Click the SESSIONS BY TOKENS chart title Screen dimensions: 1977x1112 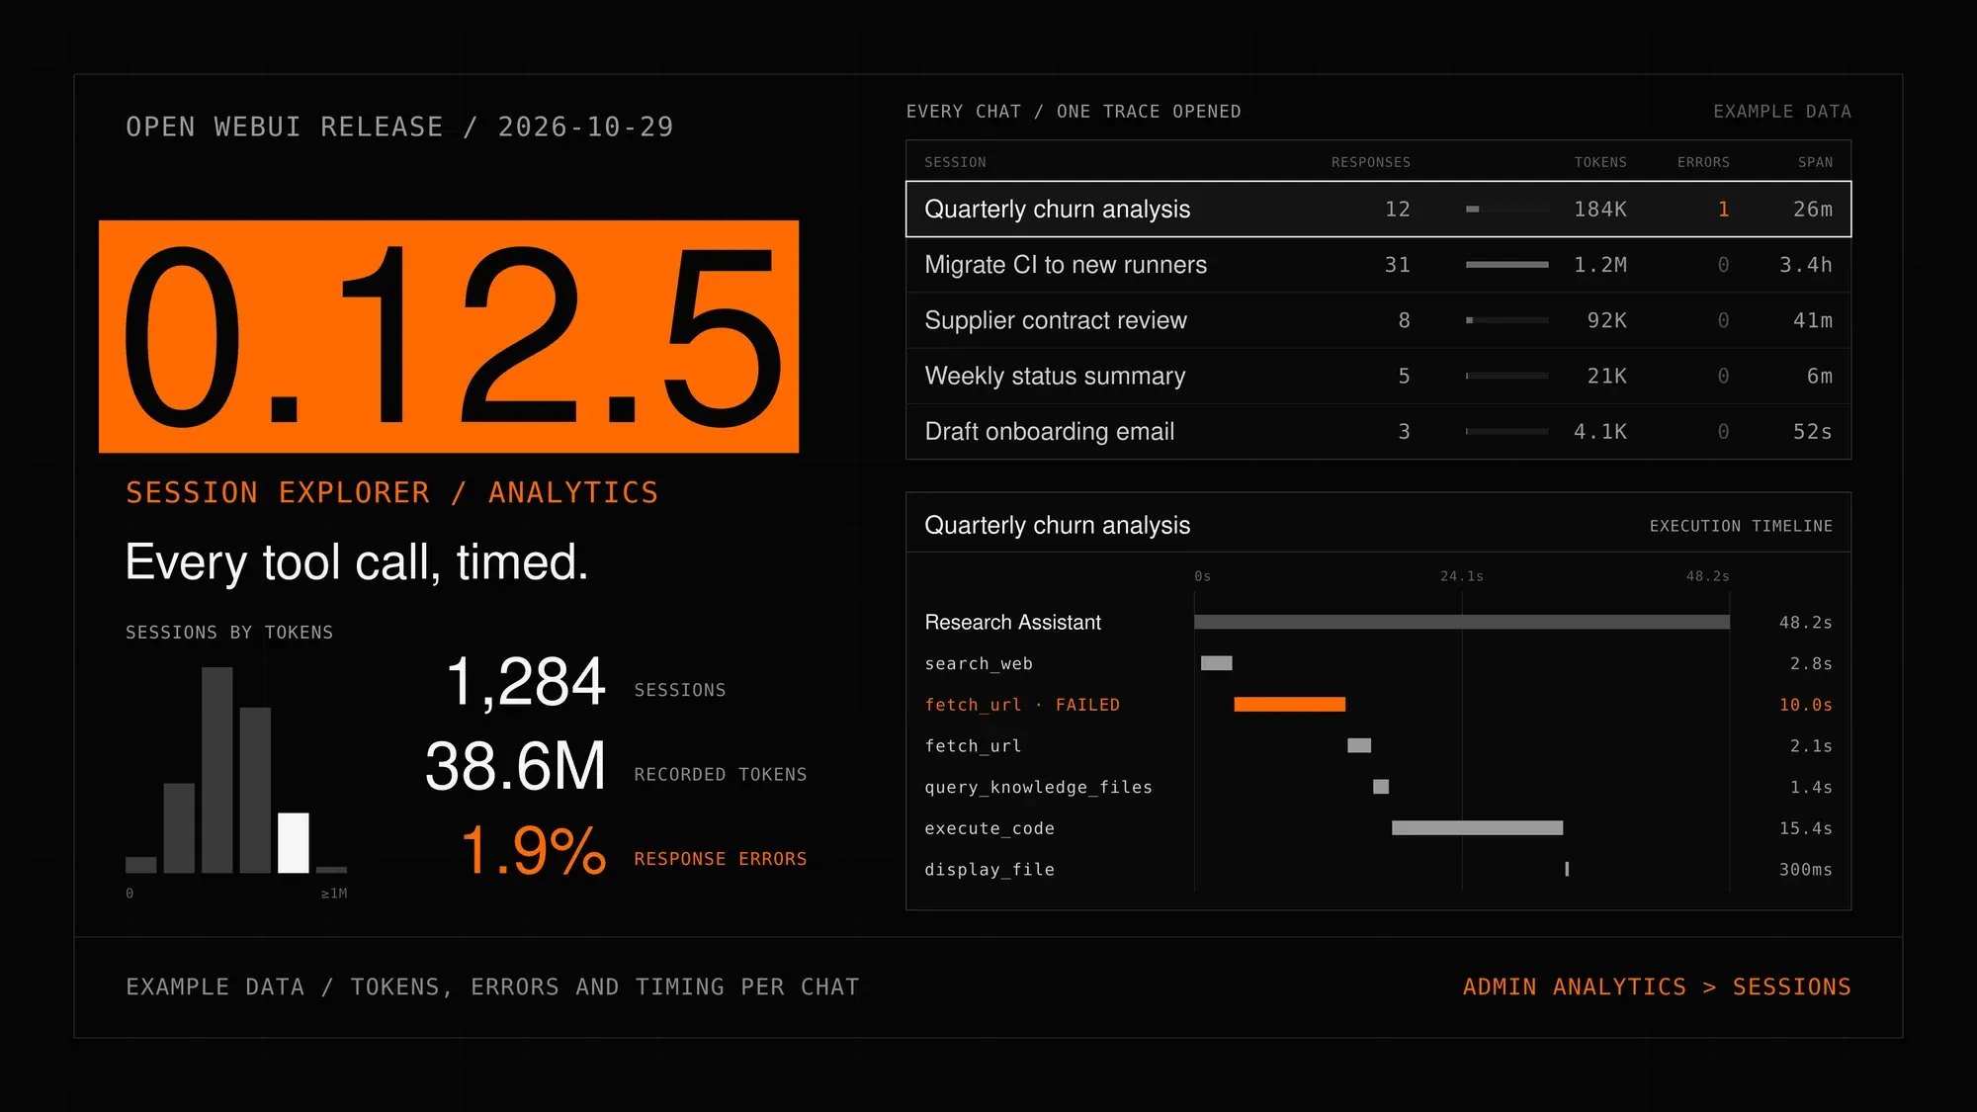pyautogui.click(x=229, y=632)
